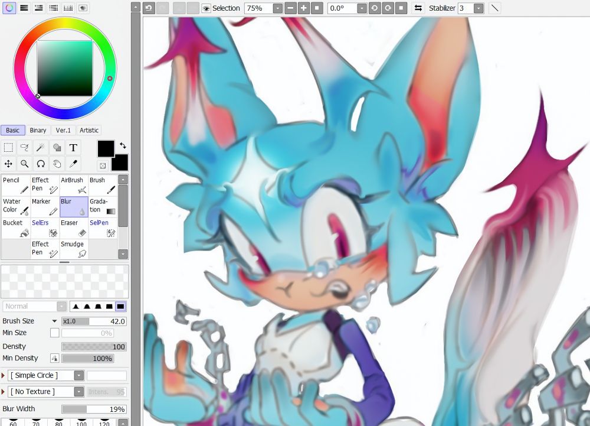Viewport: 590px width, 426px height.
Task: Choose the Marker tool
Action: (45, 206)
